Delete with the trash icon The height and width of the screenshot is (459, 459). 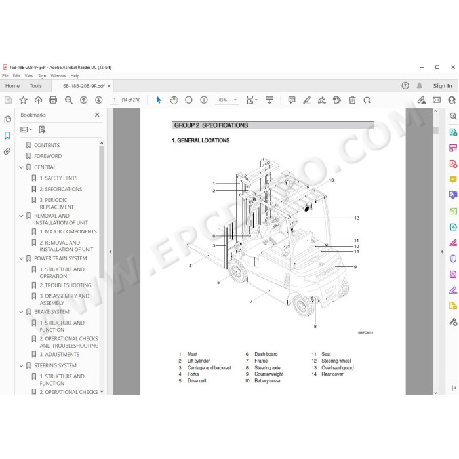(352, 100)
